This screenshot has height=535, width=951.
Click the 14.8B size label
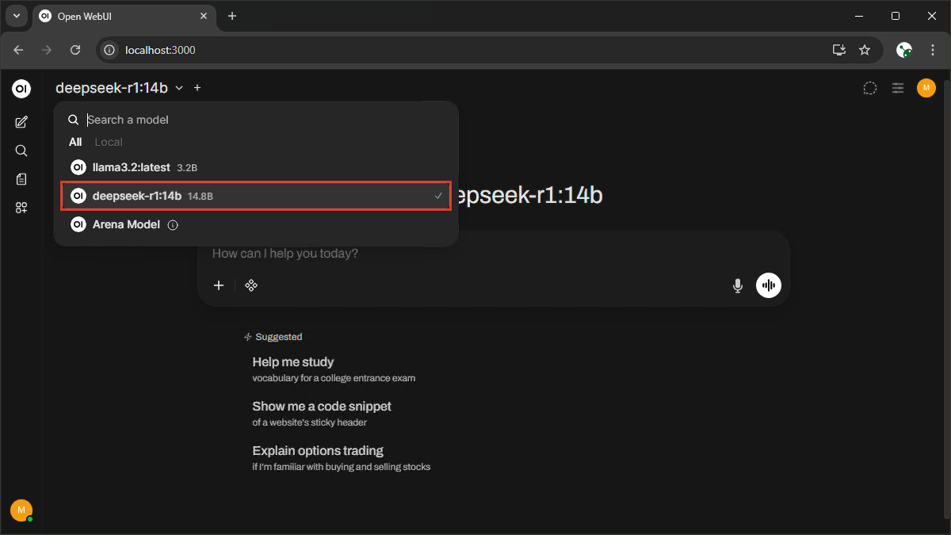201,197
